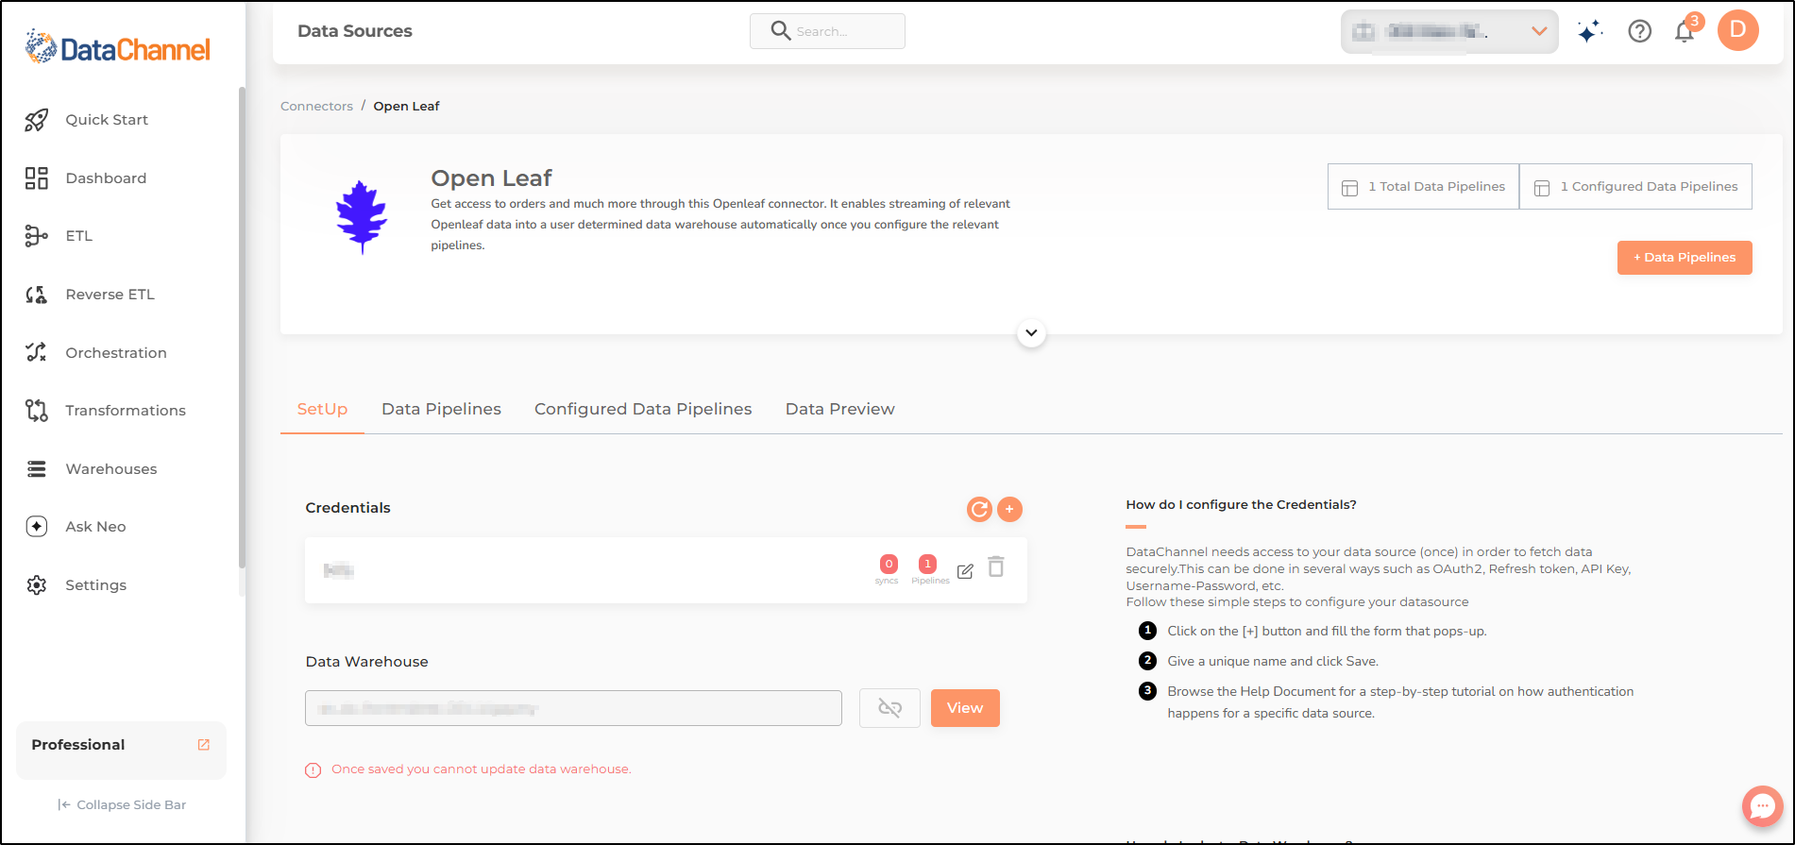Click the Pipelines count badge
The image size is (1795, 845).
(x=928, y=565)
